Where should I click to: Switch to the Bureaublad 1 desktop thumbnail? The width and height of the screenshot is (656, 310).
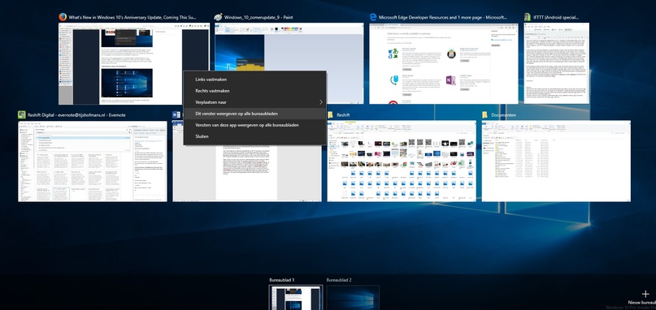coord(296,298)
